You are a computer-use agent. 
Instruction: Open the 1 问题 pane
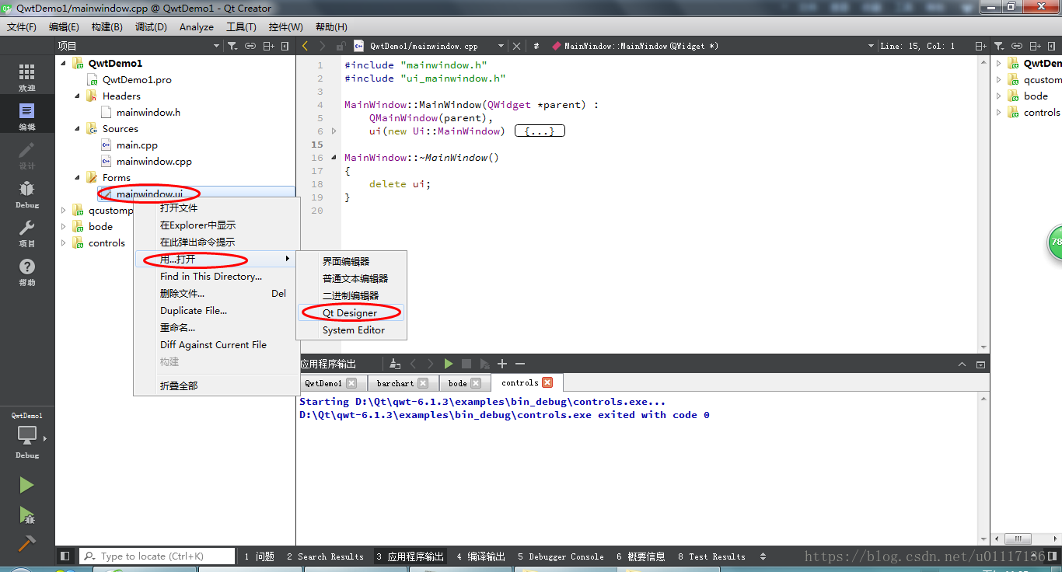[259, 556]
